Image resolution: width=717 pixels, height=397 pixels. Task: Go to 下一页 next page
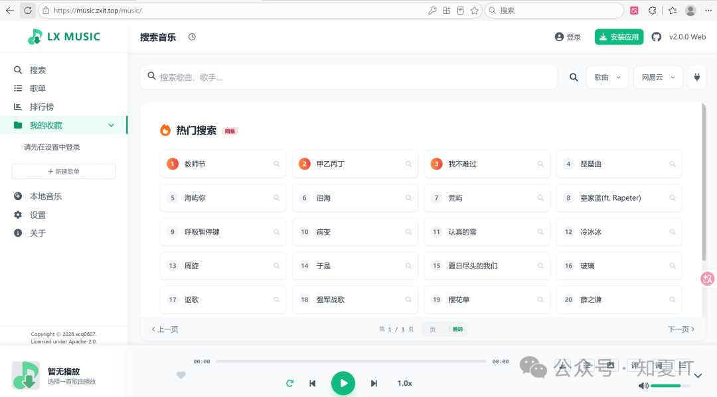681,329
